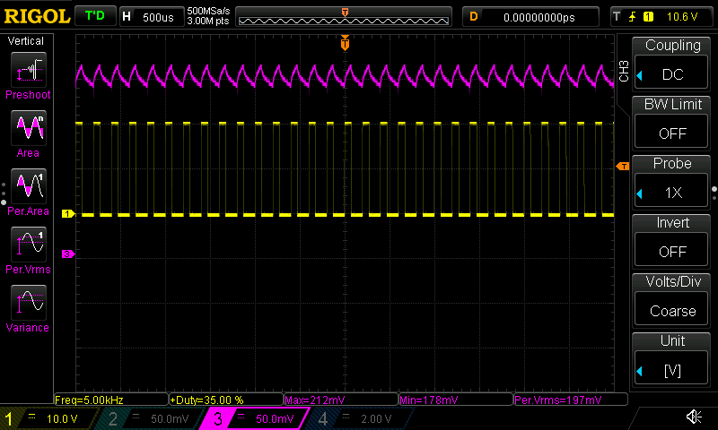Select channel 4 2.00 V tab

coord(360,418)
